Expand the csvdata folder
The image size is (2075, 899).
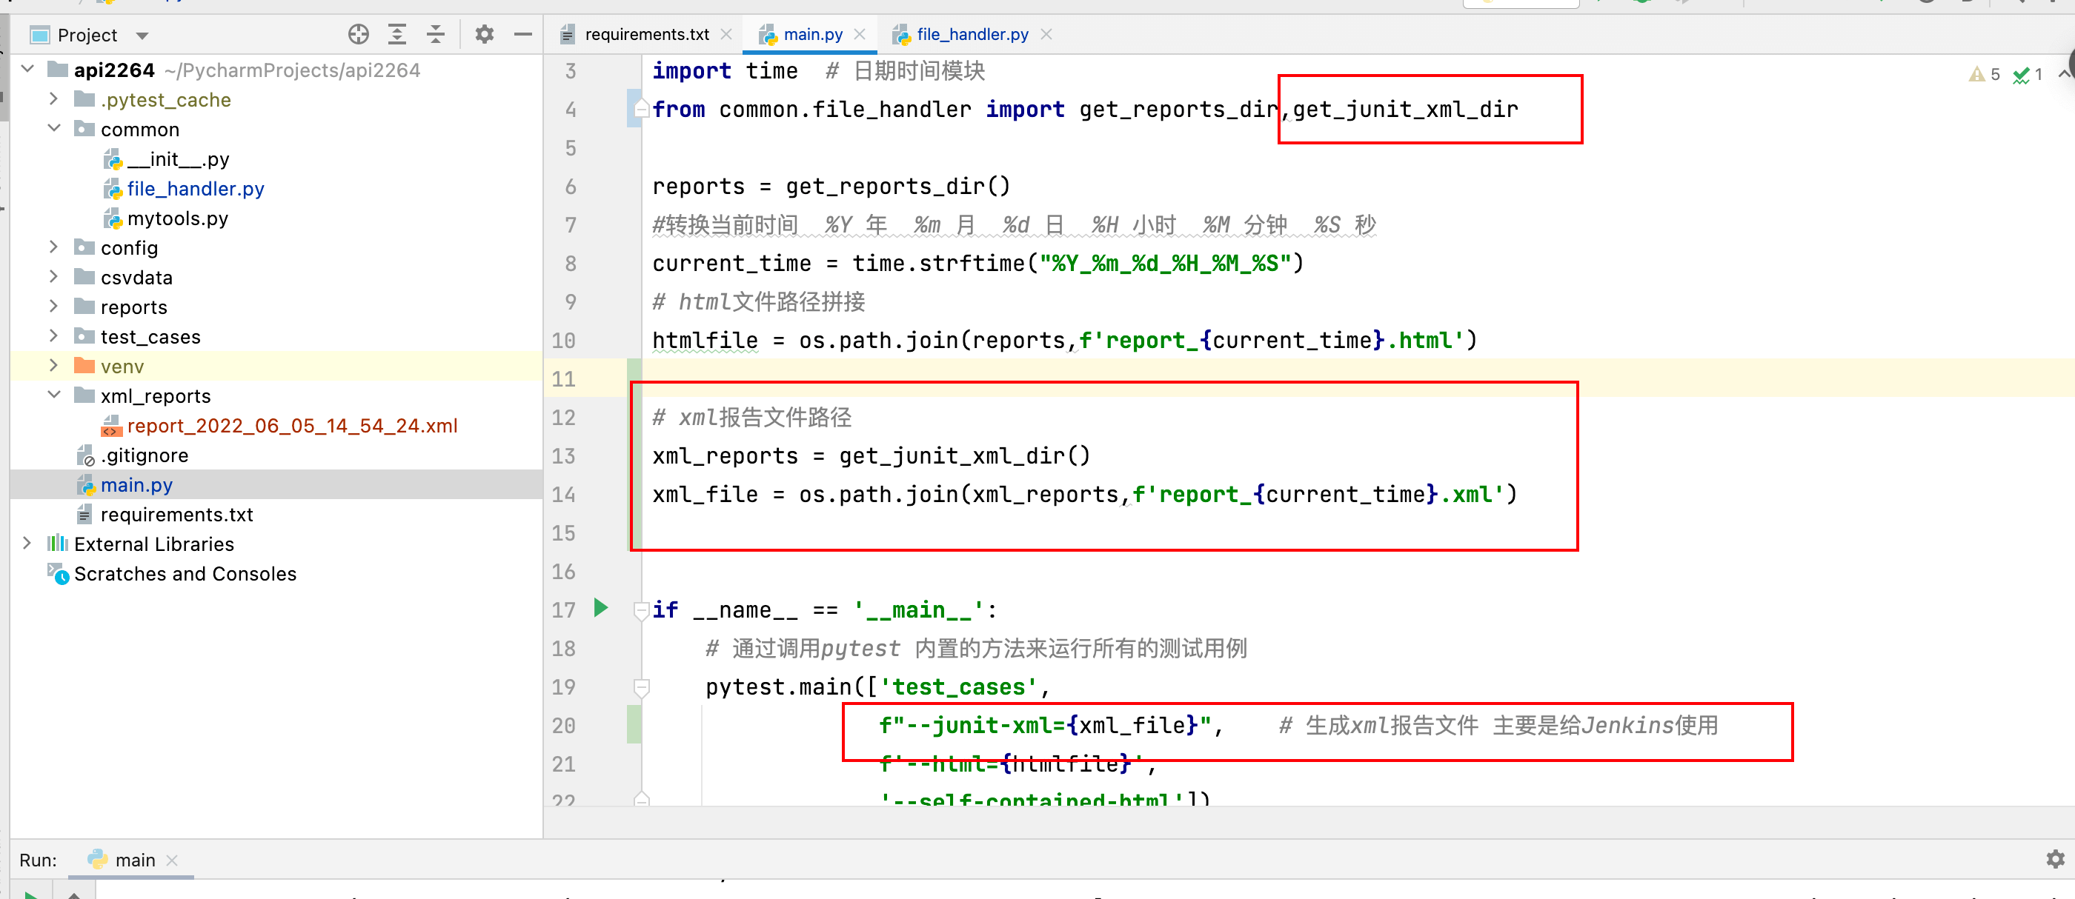tap(54, 277)
